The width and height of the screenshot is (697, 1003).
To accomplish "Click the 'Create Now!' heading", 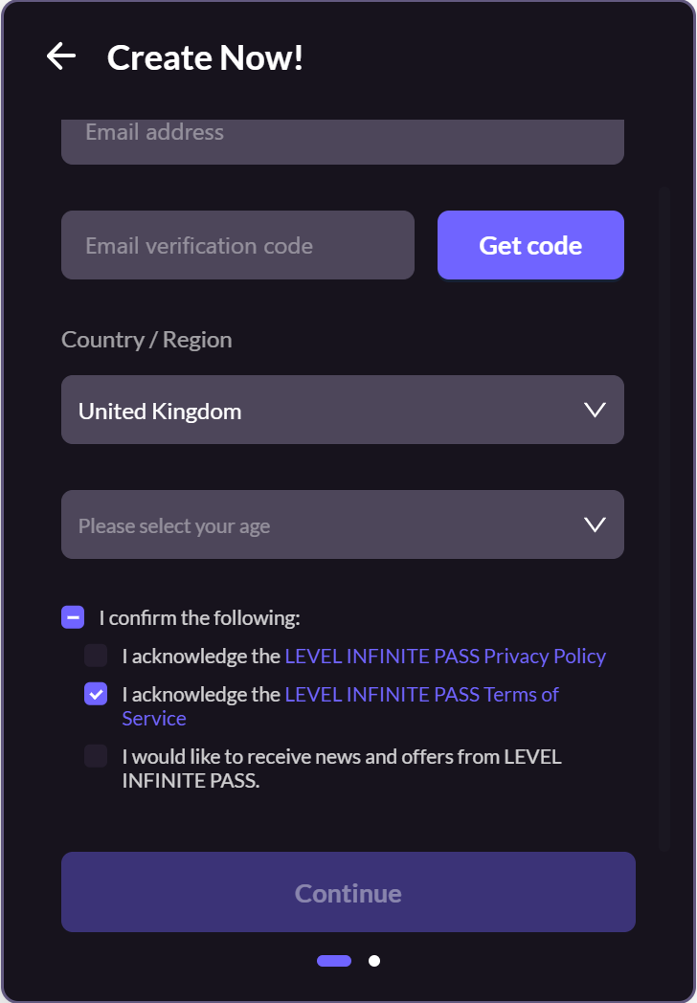I will point(205,57).
